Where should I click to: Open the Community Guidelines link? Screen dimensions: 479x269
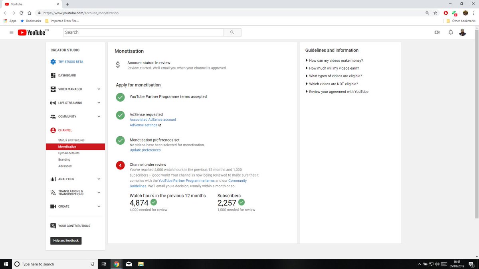click(188, 183)
